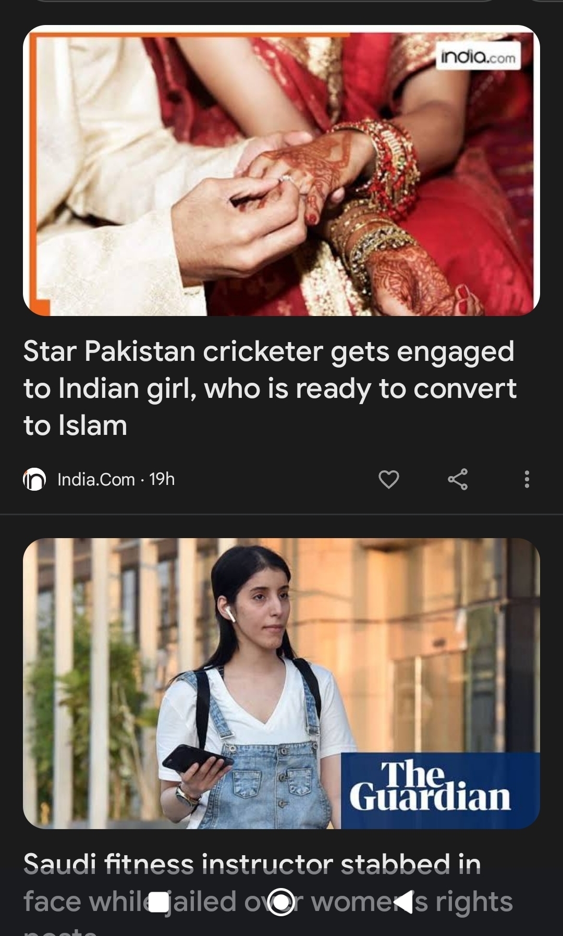
Task: Like the Pakistan cricketer article with heart icon
Action: tap(388, 479)
